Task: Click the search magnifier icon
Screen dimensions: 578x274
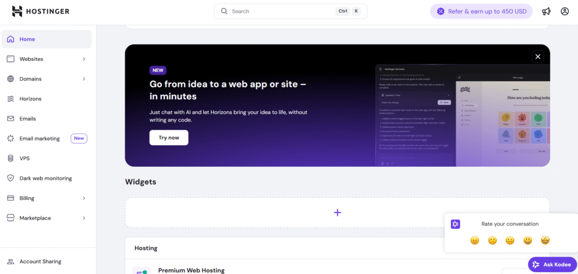Action: [224, 11]
